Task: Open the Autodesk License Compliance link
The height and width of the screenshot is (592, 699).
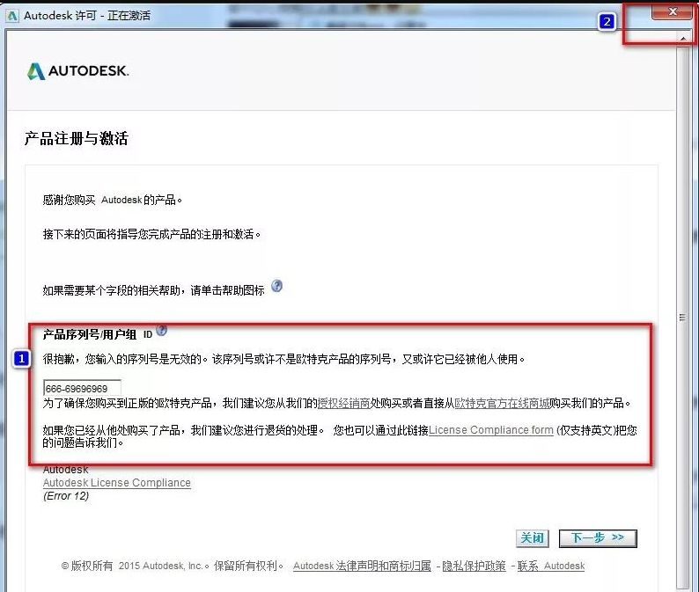Action: click(117, 483)
